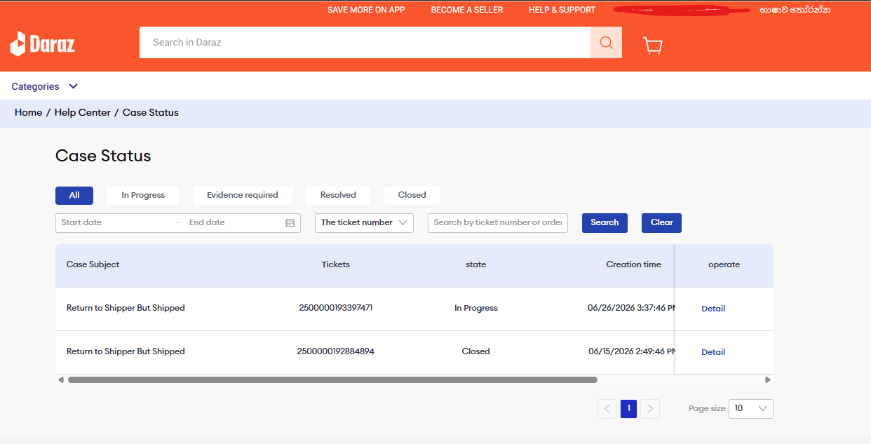Click the horizontal table scrollbar thumb
Image resolution: width=871 pixels, height=444 pixels.
(332, 379)
